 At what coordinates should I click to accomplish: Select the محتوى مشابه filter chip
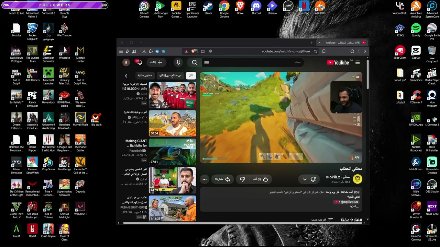click(x=145, y=75)
